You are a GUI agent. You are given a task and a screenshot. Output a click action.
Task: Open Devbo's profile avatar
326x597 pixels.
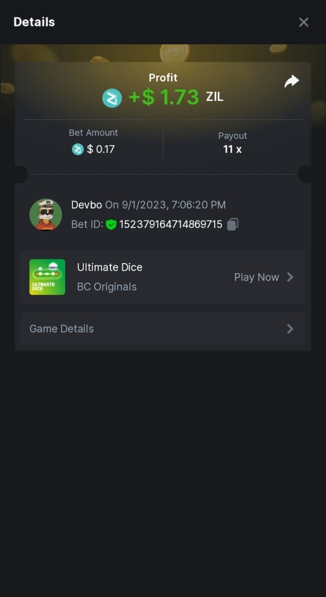click(x=46, y=214)
